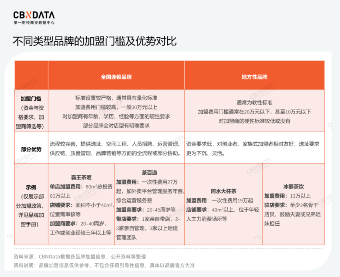
Task: Click 带店要求 label under 茶百道
Action: pos(127,219)
